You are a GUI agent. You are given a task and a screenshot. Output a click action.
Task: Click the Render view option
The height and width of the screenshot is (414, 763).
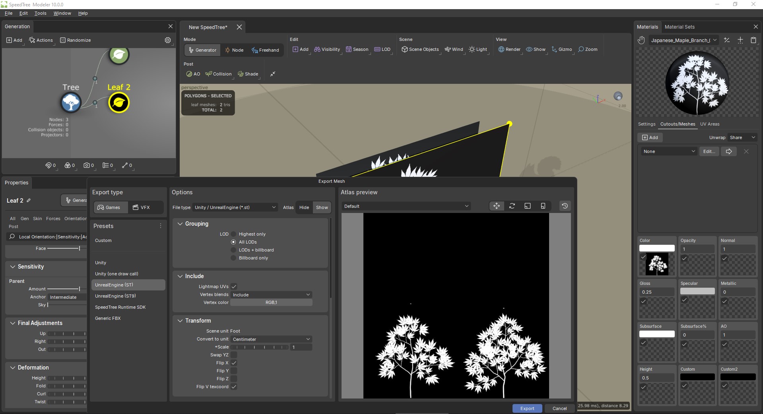click(x=509, y=49)
